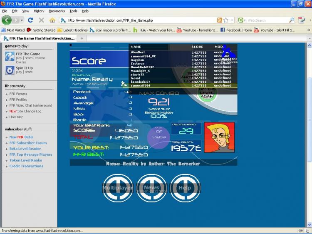
Task: Click the green Back arrow button
Action: click(7, 20)
